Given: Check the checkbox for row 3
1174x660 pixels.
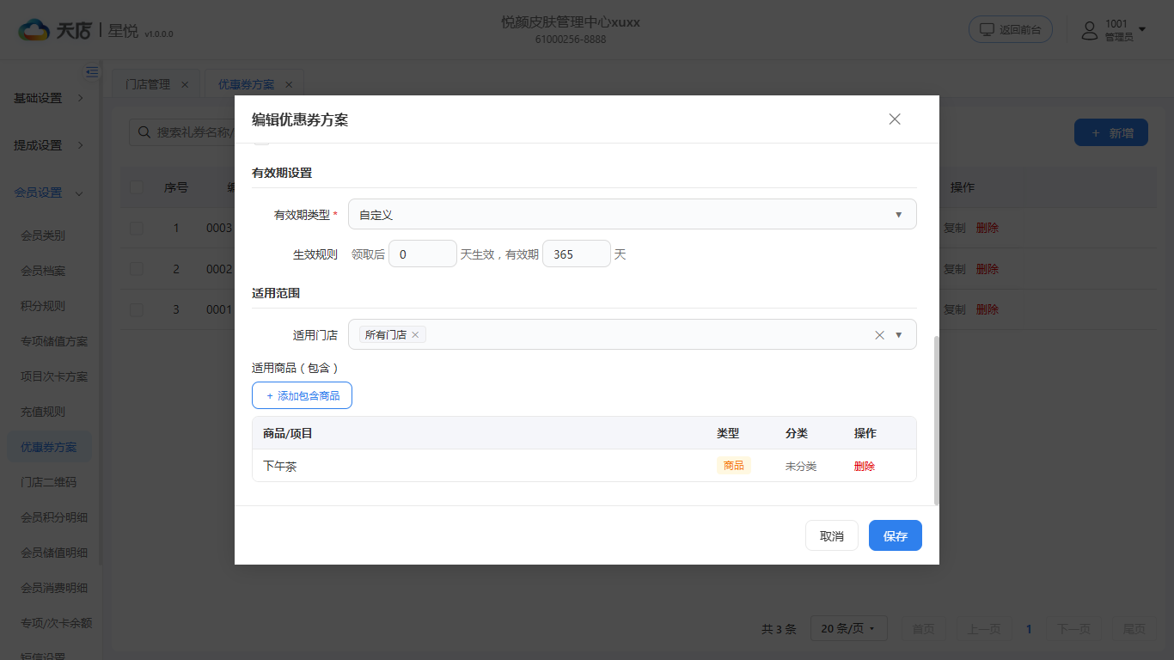Looking at the screenshot, I should tap(137, 309).
